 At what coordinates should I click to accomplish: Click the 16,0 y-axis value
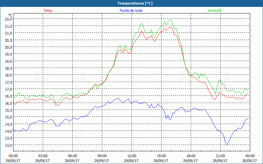click(x=9, y=103)
